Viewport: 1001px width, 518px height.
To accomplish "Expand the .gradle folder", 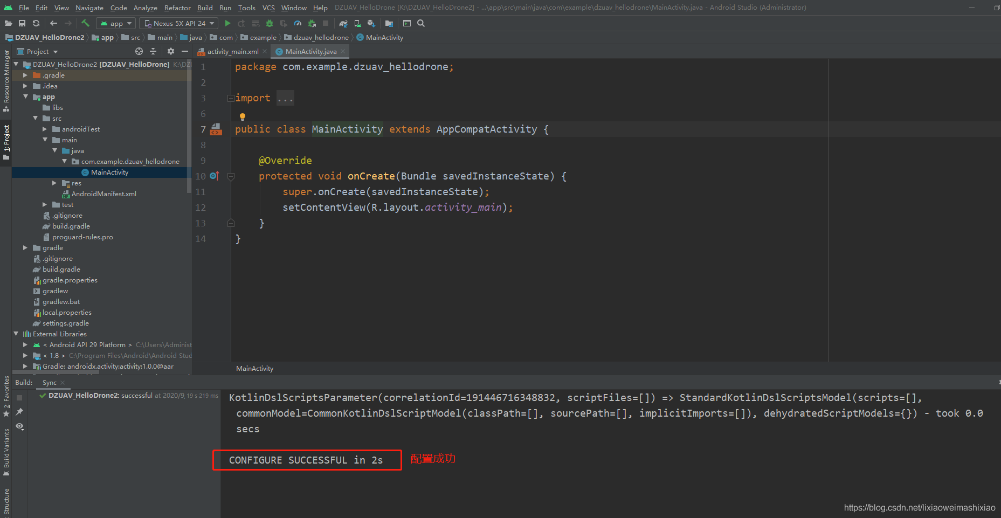I will [x=25, y=75].
